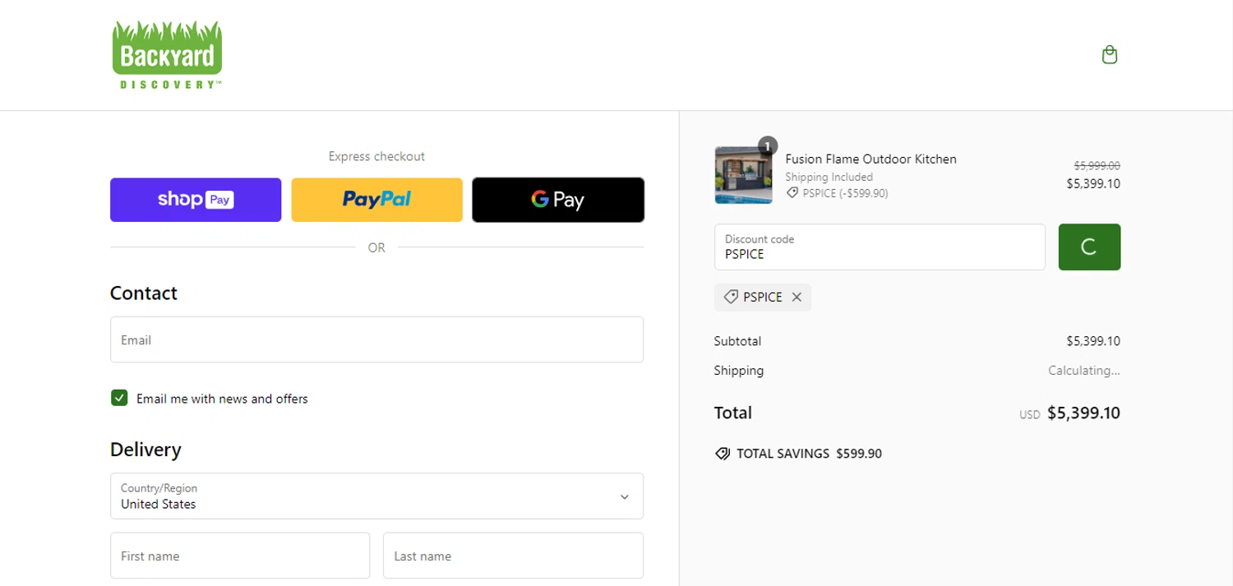The height and width of the screenshot is (586, 1233).
Task: Click the Backyard Discovery logo
Action: click(x=167, y=55)
